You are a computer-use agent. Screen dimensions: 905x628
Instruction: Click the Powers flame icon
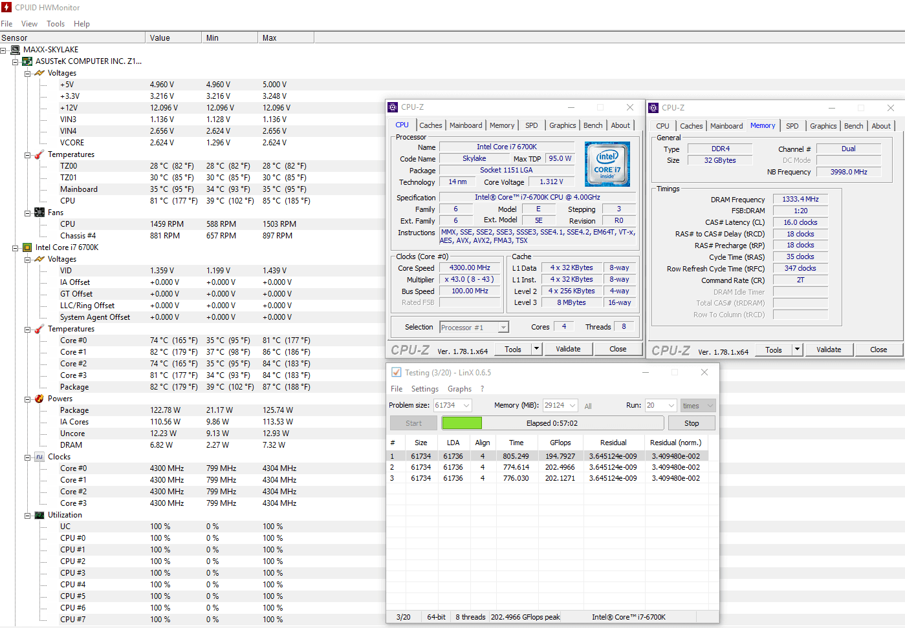point(39,399)
